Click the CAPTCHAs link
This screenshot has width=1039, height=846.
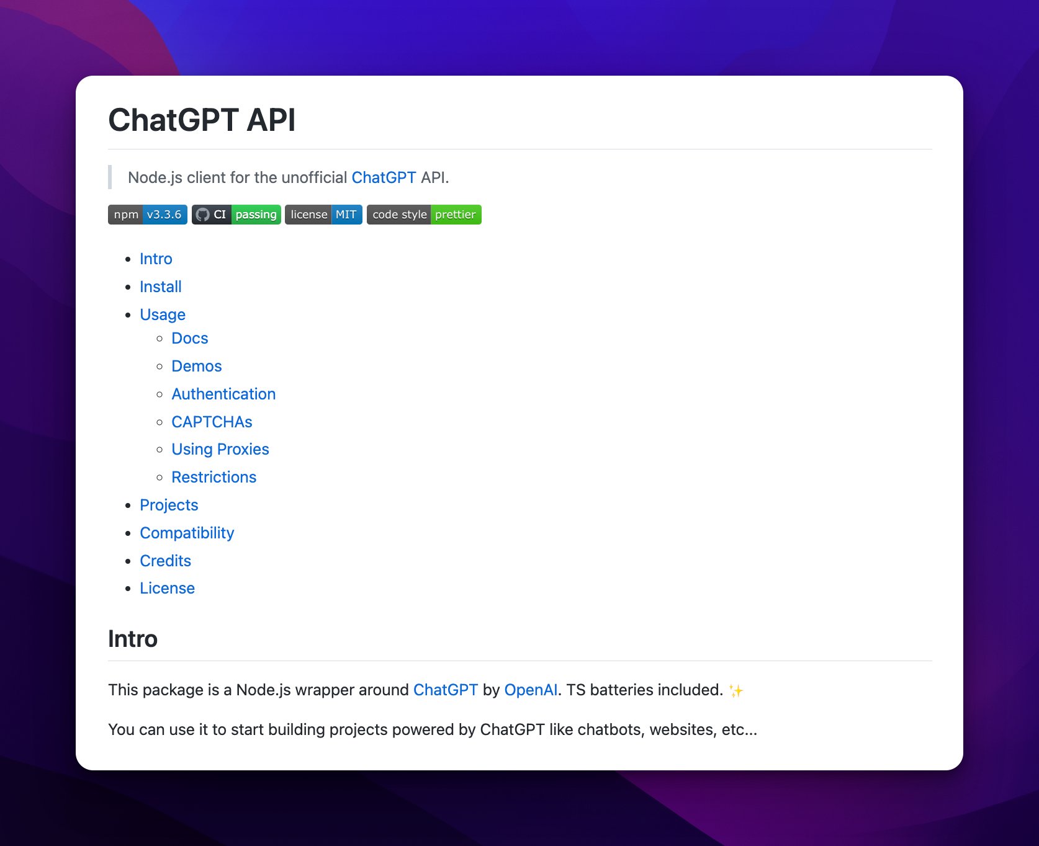pos(212,422)
